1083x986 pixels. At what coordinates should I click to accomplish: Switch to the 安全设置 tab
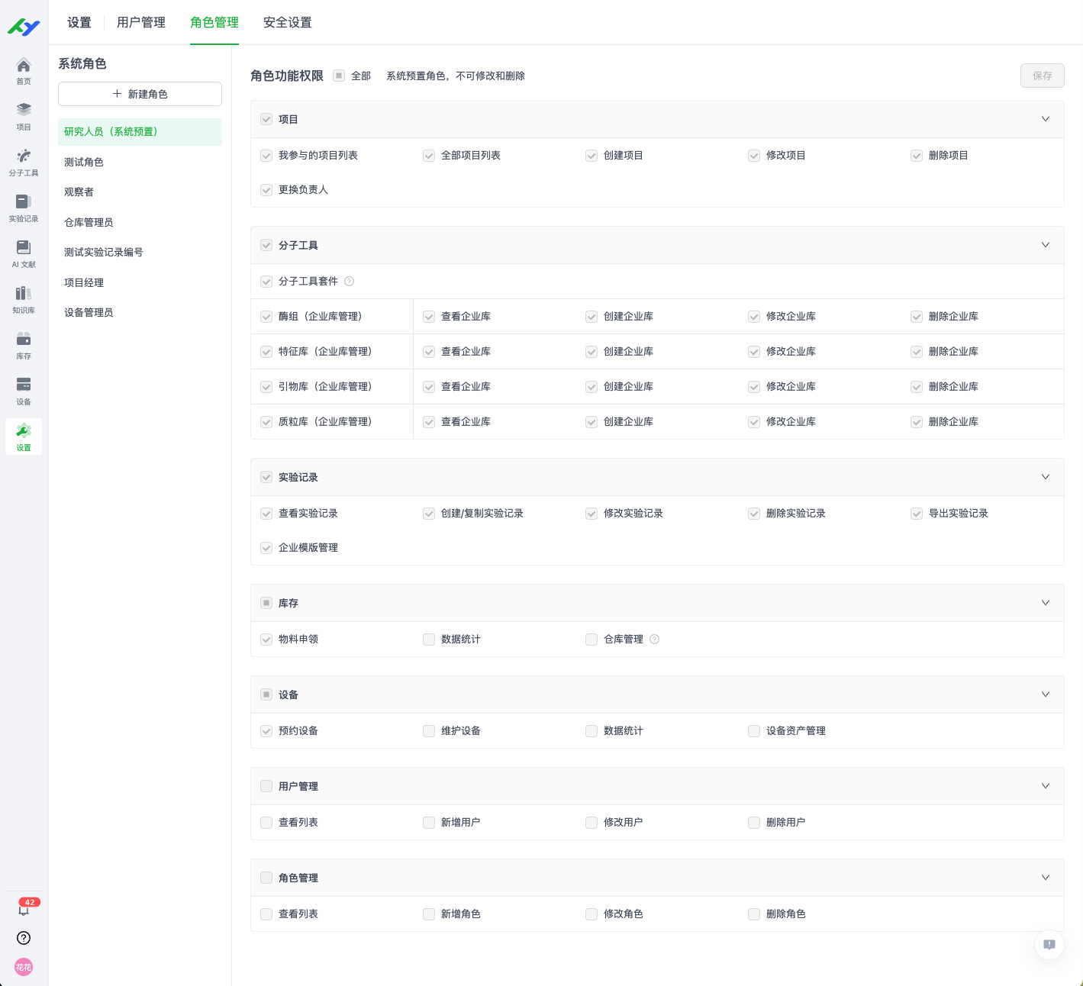[x=287, y=22]
